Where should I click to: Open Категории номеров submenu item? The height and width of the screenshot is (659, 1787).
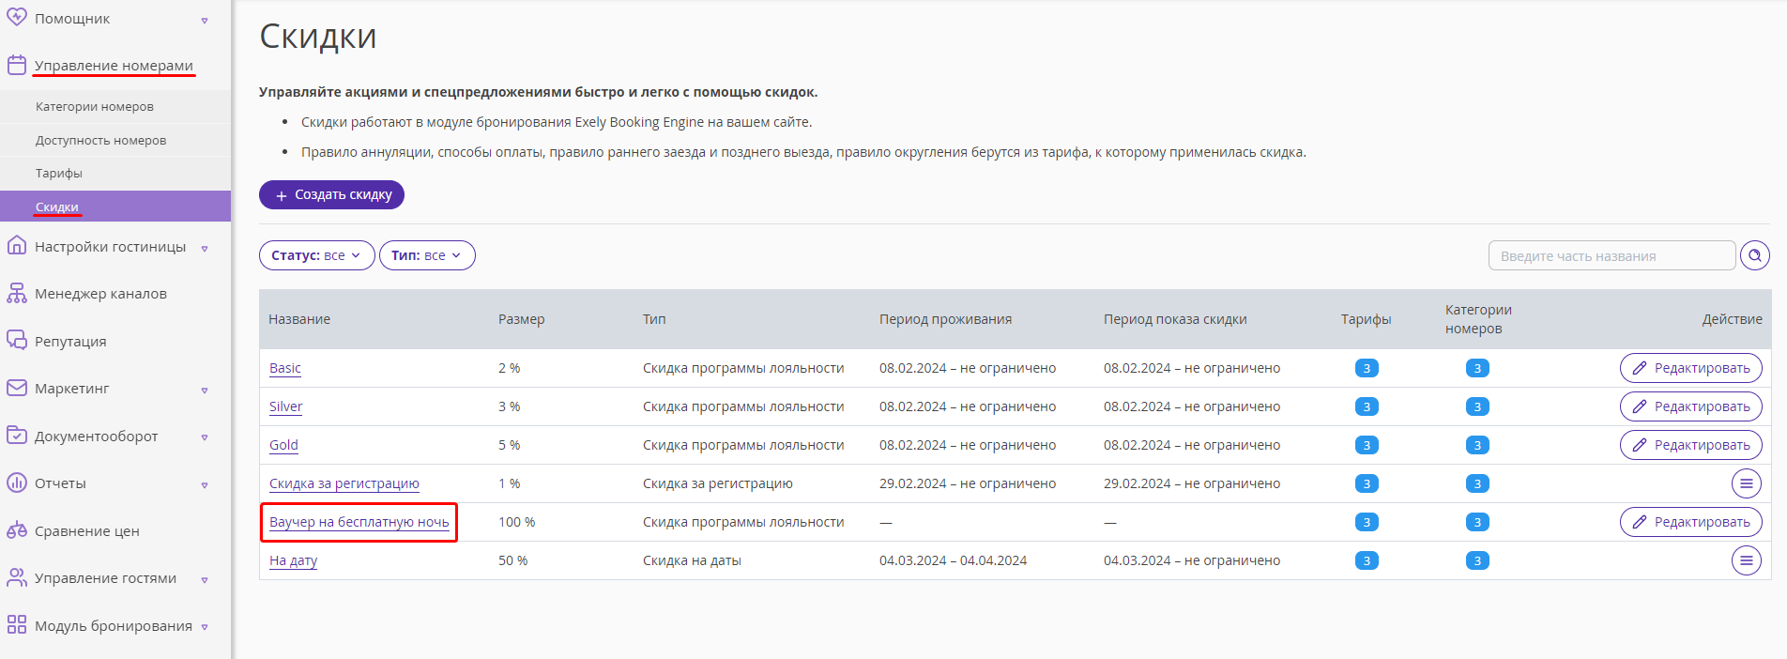click(95, 106)
